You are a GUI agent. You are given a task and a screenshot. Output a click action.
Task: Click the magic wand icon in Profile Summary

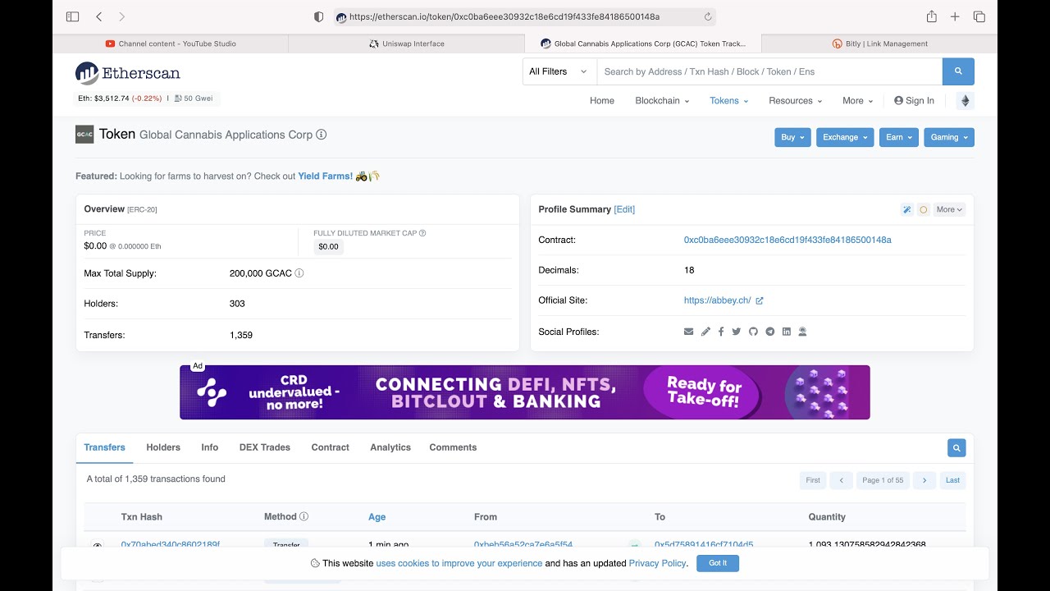[906, 209]
